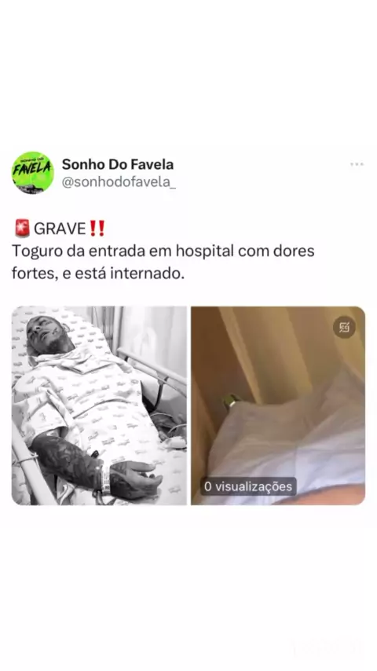
Task: Click the word Toguro in the tweet
Action: pyautogui.click(x=37, y=251)
